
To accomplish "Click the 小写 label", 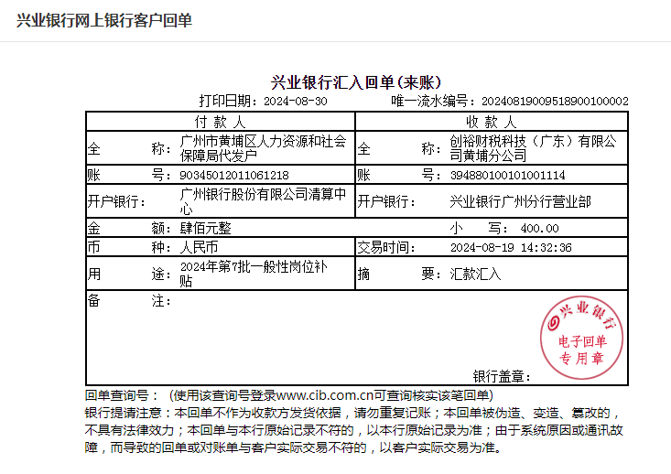I will point(479,228).
